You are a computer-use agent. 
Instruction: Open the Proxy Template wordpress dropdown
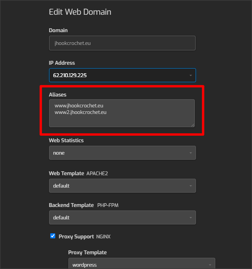[142, 263]
